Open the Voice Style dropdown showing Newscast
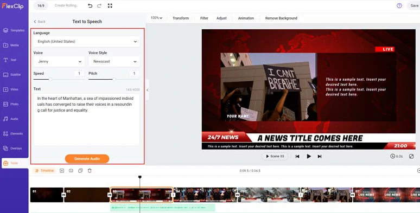 click(x=114, y=62)
